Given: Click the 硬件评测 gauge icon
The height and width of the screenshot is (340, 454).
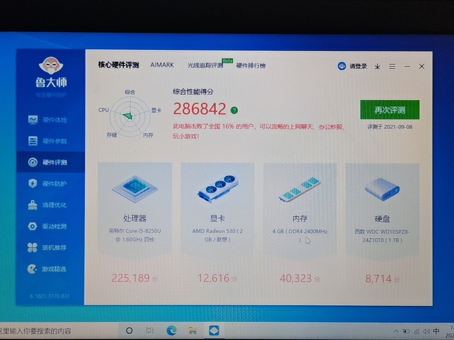Looking at the screenshot, I should (x=32, y=162).
